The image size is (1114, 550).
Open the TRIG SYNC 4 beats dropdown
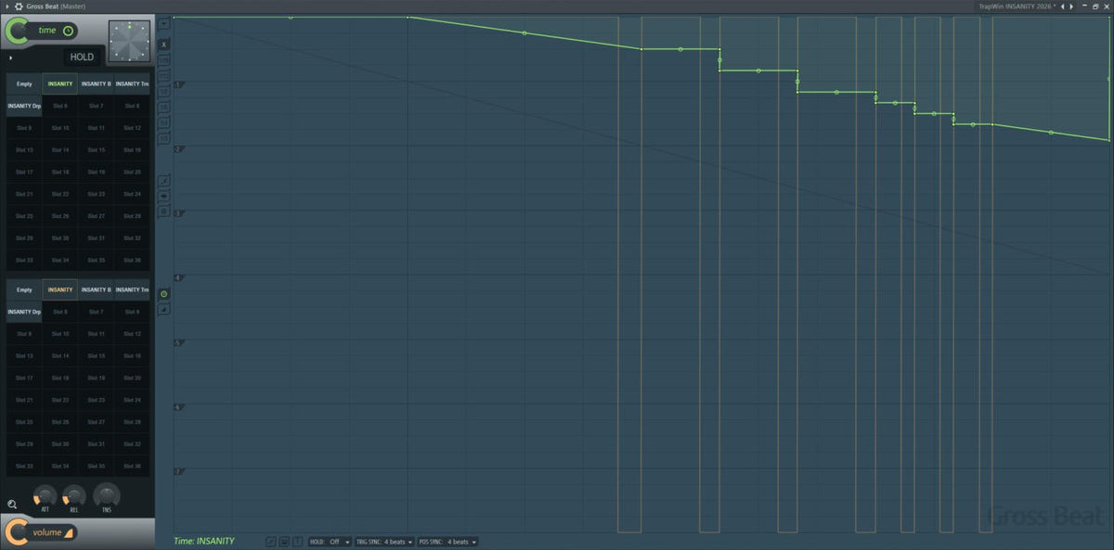[384, 542]
